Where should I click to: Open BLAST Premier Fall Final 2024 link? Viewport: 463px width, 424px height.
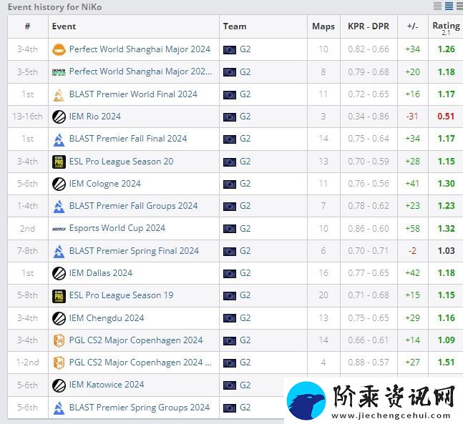click(x=128, y=139)
